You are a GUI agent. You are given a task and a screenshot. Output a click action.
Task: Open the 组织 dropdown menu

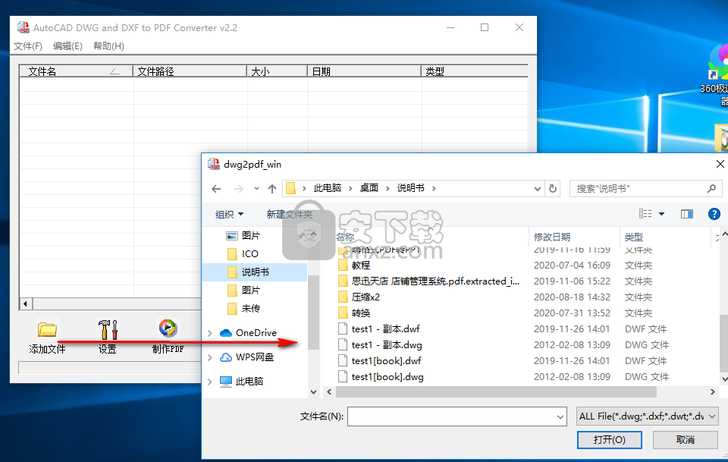click(x=229, y=214)
